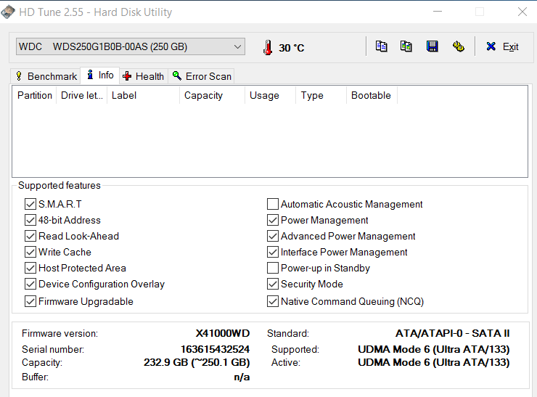Click the copy screenshot toolbar icon
This screenshot has height=397, width=537.
pos(406,46)
